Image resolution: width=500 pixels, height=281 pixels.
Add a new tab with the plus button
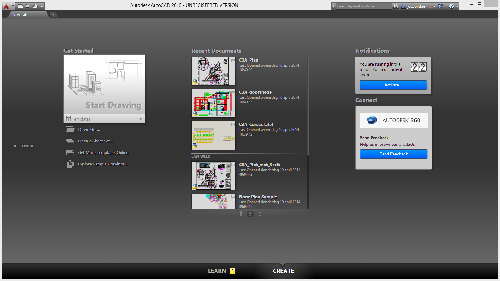pos(53,15)
